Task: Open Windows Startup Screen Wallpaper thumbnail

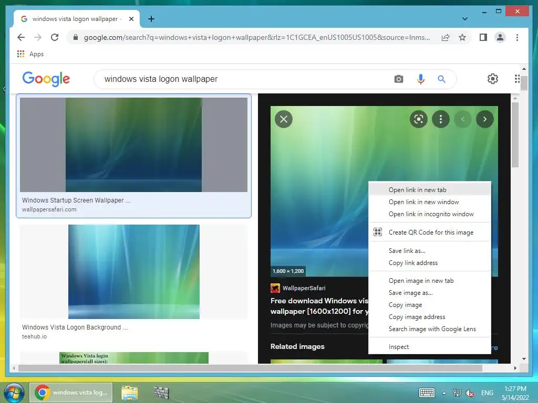Action: coord(133,145)
